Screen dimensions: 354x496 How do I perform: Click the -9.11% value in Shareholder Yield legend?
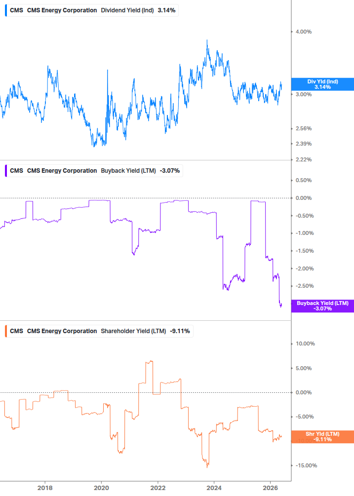click(x=180, y=331)
